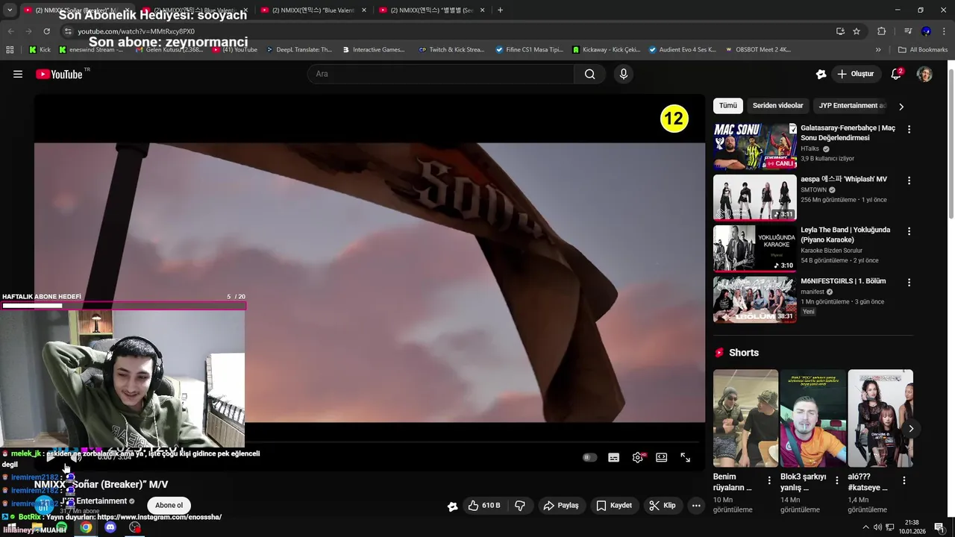Open the 'alö??? #katseye' short thumbnail
This screenshot has width=955, height=537.
click(x=880, y=418)
